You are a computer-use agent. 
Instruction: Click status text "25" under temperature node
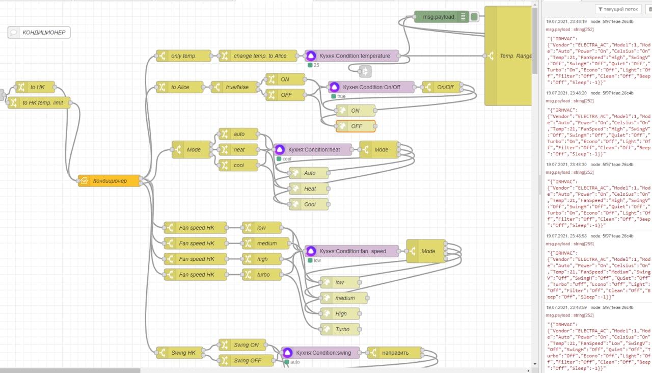click(316, 65)
